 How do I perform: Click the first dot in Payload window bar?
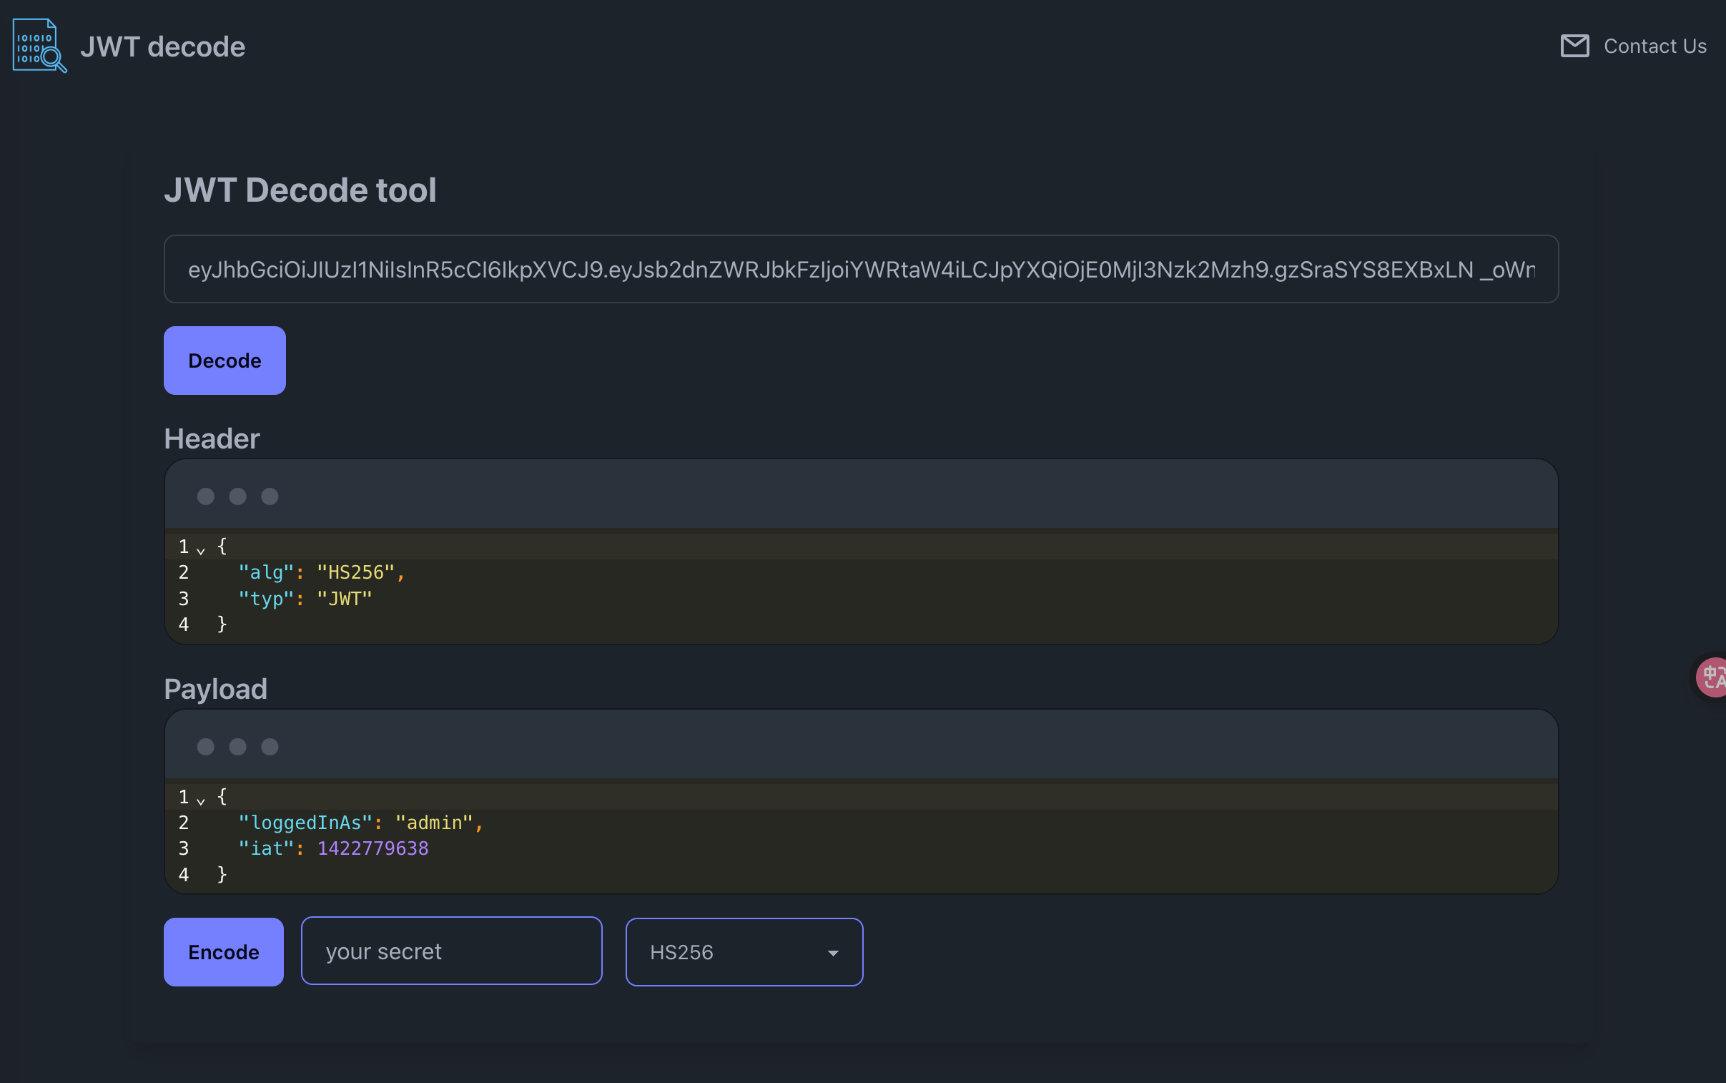(x=205, y=747)
